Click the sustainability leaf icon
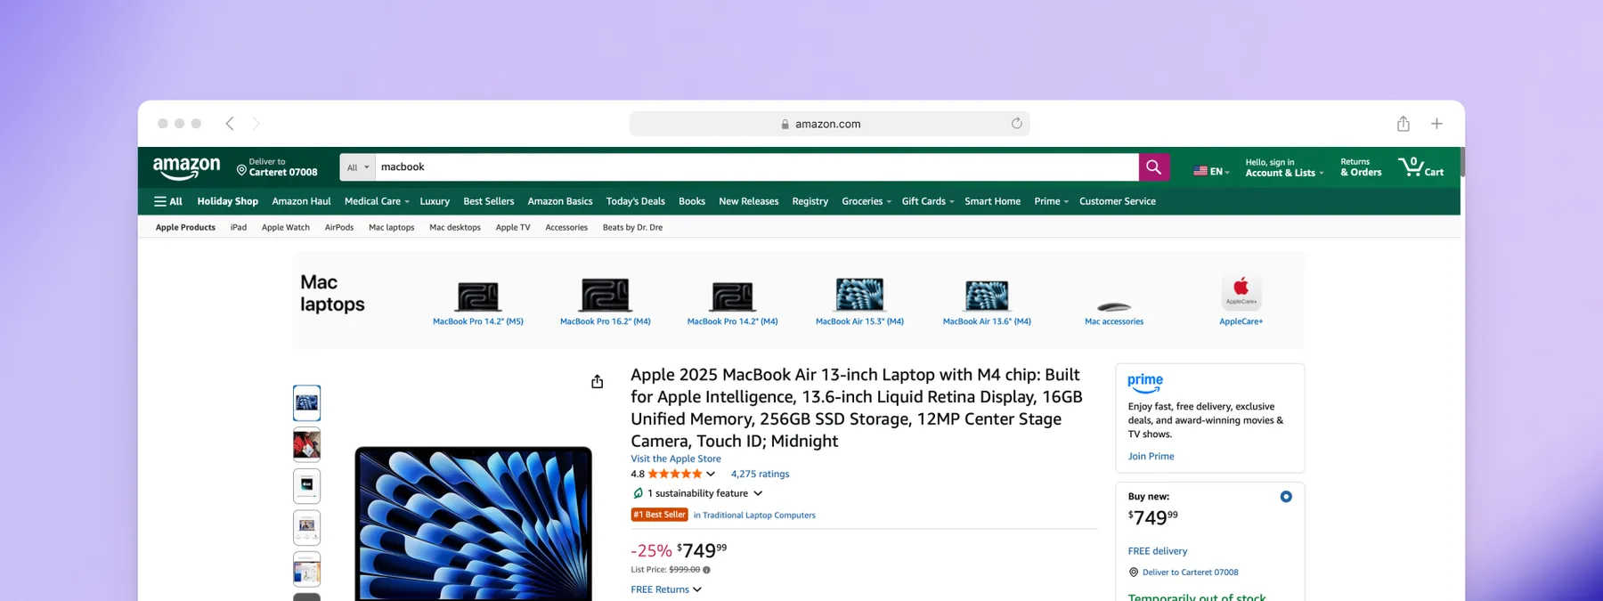The height and width of the screenshot is (601, 1603). [638, 493]
